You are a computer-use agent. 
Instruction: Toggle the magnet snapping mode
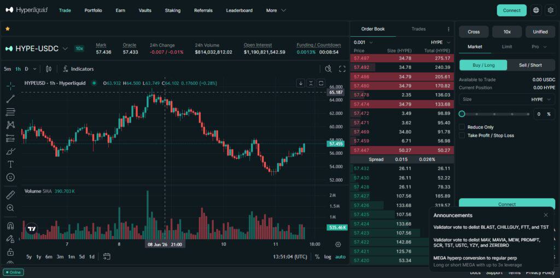point(11,226)
